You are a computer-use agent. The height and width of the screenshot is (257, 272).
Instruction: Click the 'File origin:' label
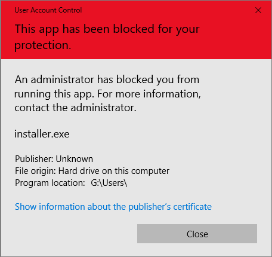tap(35, 171)
